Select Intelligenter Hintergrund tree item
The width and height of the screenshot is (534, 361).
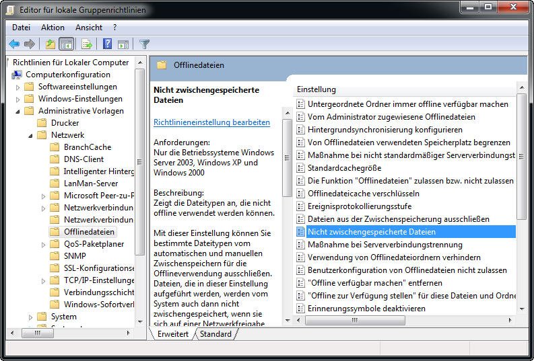99,171
